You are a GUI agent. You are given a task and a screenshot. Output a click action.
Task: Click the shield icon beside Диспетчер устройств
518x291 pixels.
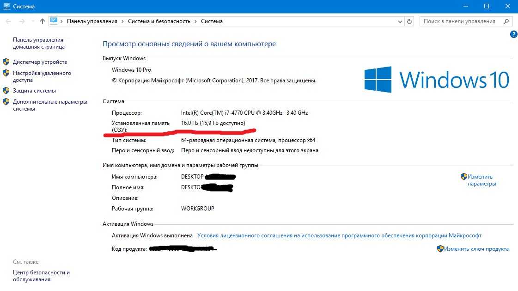pyautogui.click(x=6, y=62)
